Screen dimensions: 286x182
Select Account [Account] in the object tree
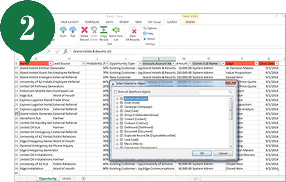tap(136, 99)
